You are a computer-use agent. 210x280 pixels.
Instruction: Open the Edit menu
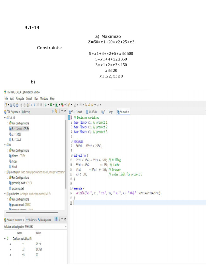(12, 98)
